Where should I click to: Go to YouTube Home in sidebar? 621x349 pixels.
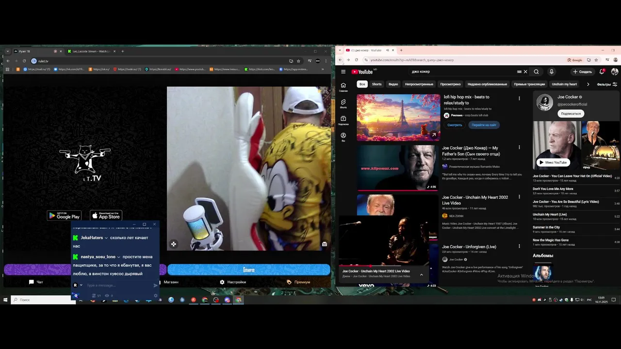tap(343, 87)
